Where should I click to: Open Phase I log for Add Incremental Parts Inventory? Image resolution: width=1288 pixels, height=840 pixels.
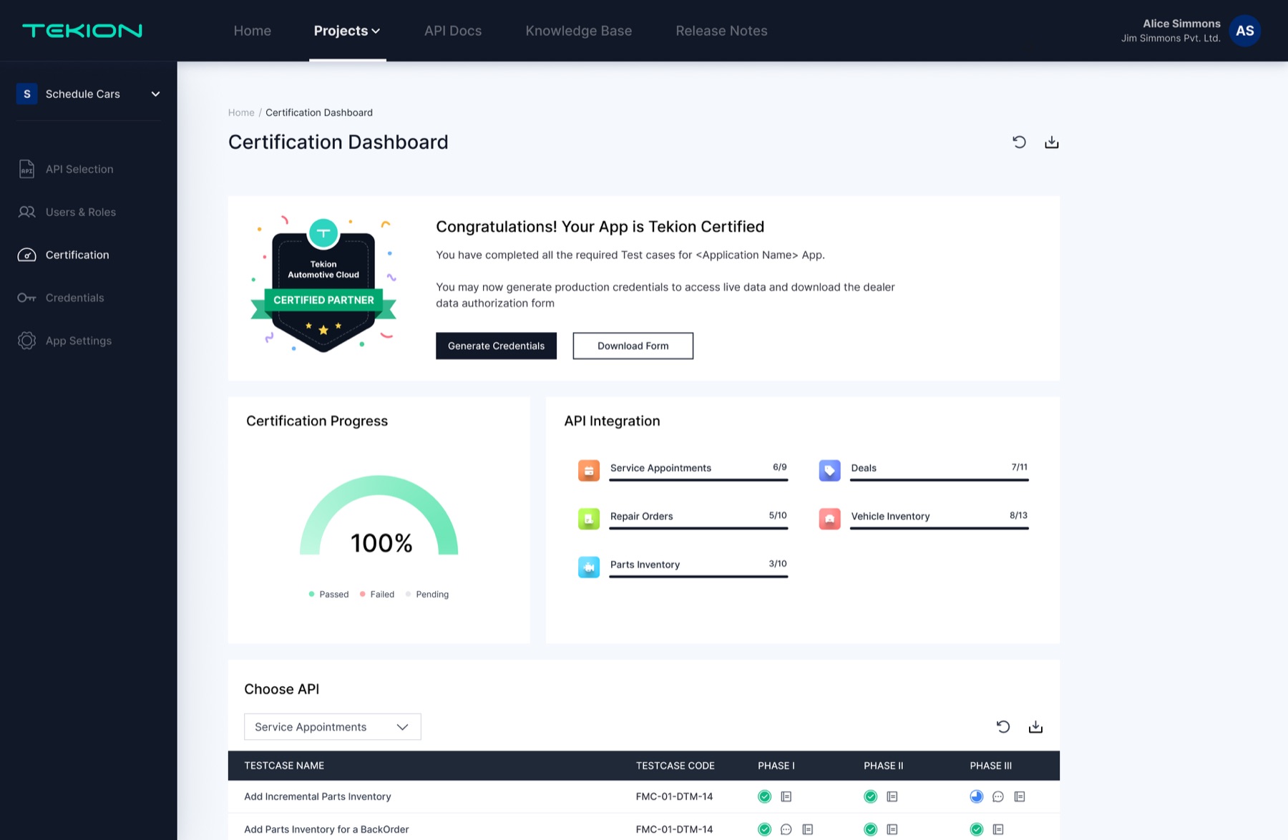tap(786, 796)
